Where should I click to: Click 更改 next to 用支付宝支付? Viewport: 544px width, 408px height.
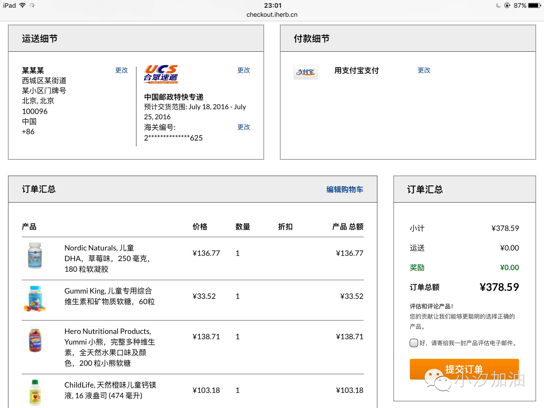(x=424, y=70)
